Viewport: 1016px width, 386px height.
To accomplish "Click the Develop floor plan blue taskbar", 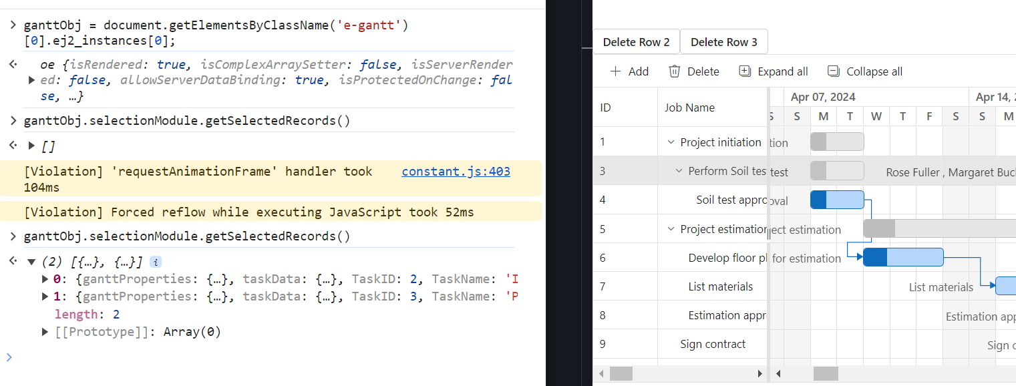I will tap(903, 257).
